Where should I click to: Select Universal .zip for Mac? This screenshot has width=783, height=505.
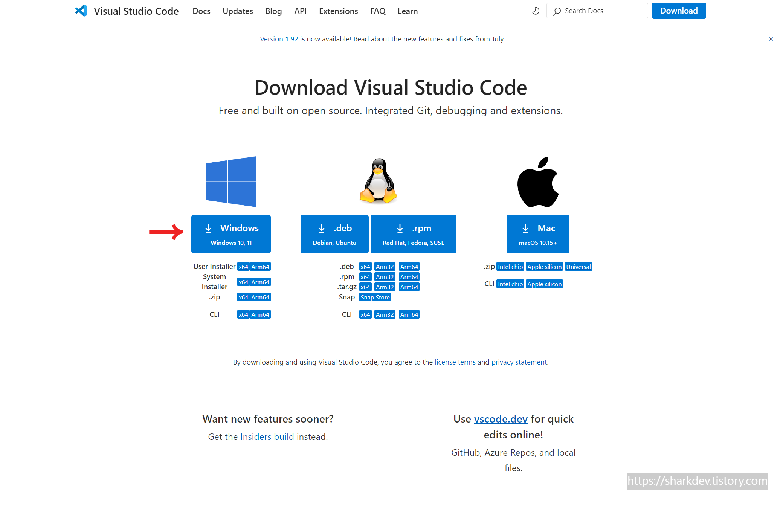578,267
